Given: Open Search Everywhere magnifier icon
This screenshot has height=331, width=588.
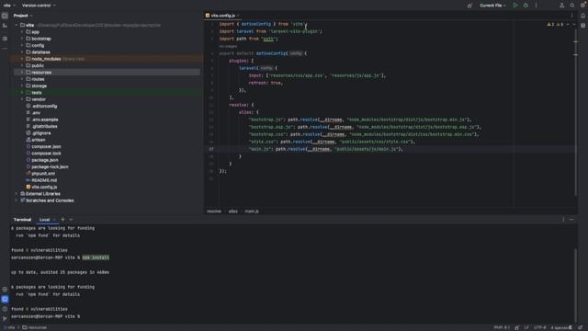Looking at the screenshot, I should pyautogui.click(x=572, y=6).
